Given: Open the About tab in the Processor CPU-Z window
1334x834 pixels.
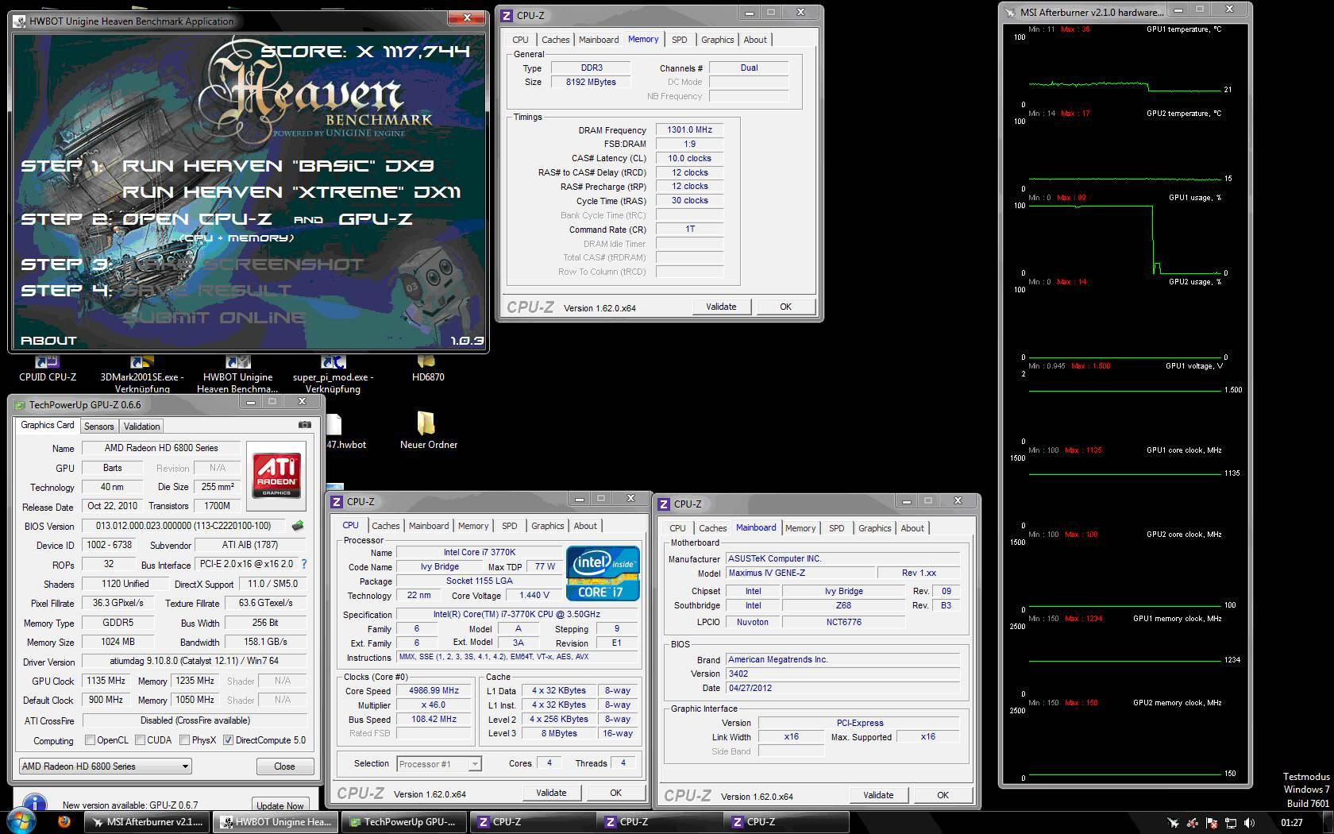Looking at the screenshot, I should [585, 526].
